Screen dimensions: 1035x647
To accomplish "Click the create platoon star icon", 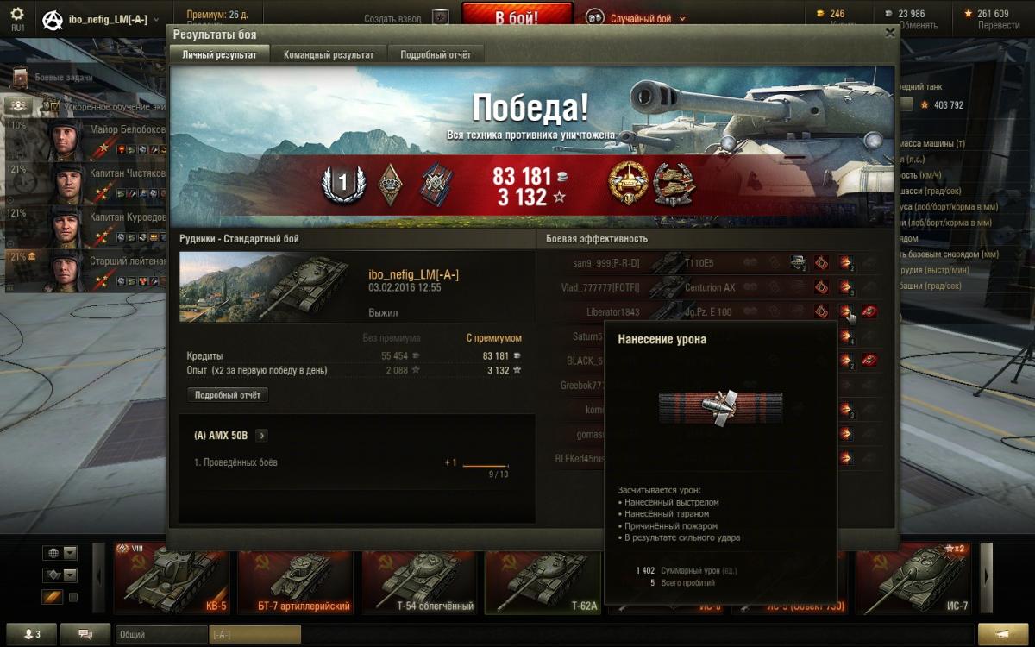I will [x=441, y=17].
